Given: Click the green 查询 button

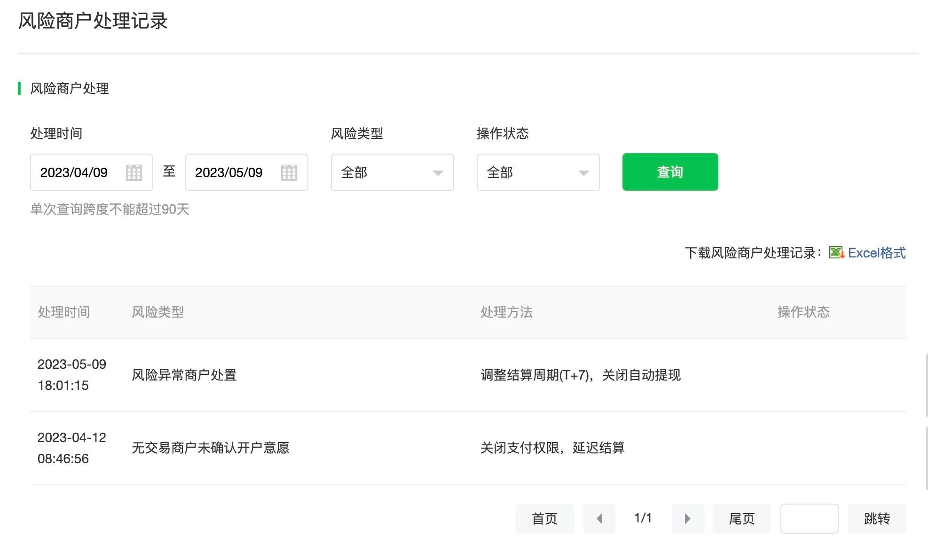Looking at the screenshot, I should point(670,172).
